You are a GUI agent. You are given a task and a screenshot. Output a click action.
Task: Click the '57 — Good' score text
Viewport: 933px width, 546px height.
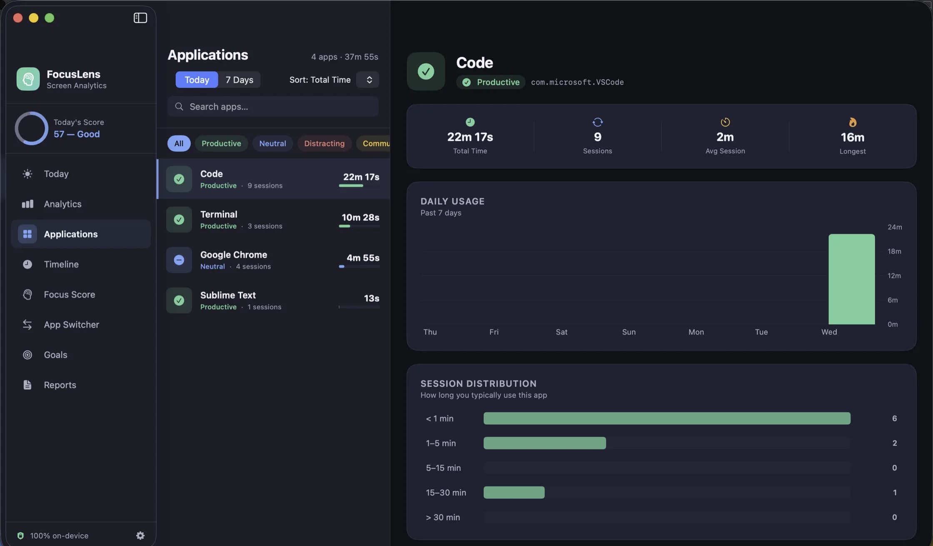[77, 134]
